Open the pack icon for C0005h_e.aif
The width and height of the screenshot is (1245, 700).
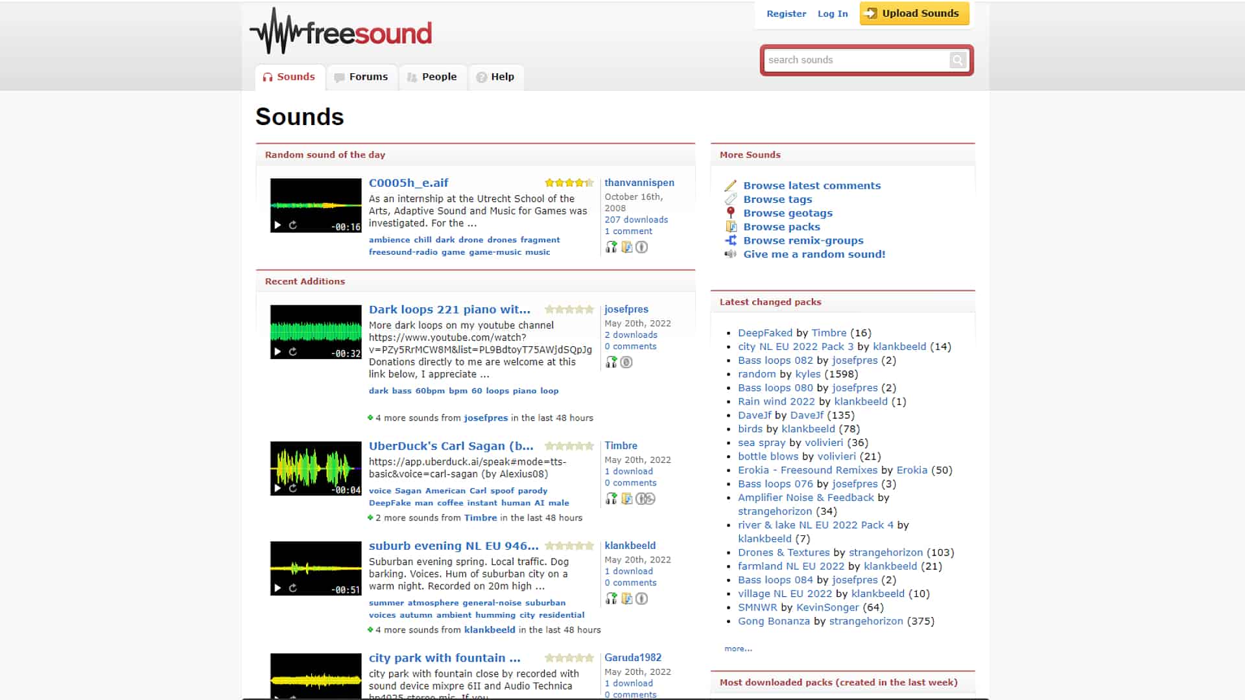coord(626,247)
